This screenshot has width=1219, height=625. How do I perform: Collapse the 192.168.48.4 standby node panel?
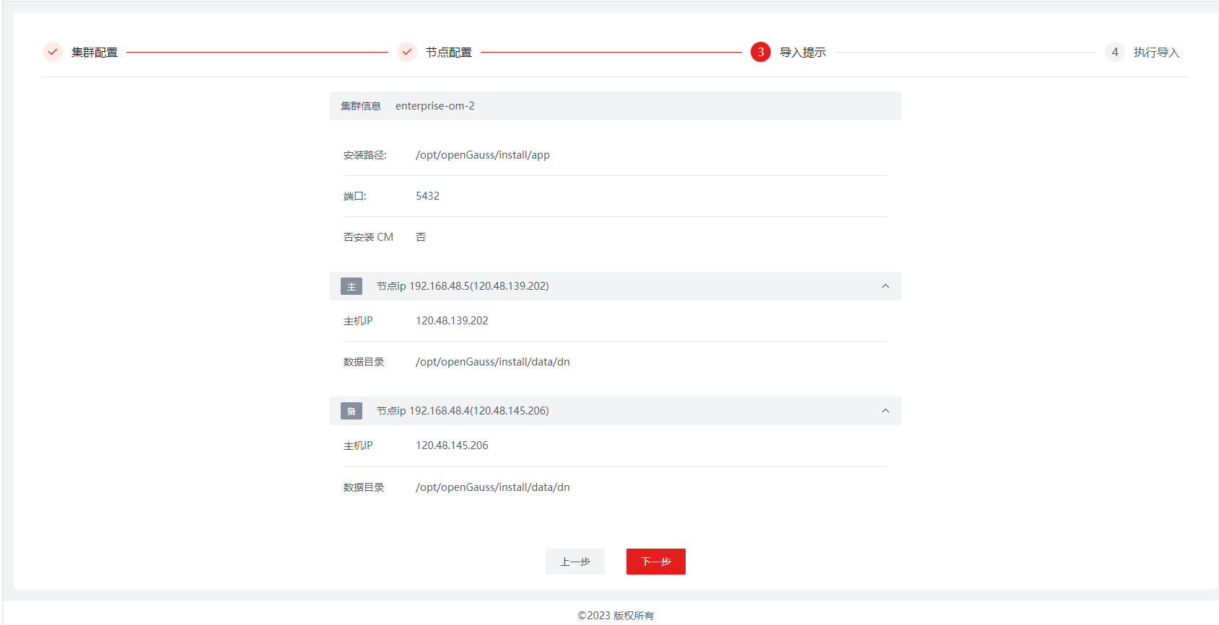pyautogui.click(x=885, y=411)
